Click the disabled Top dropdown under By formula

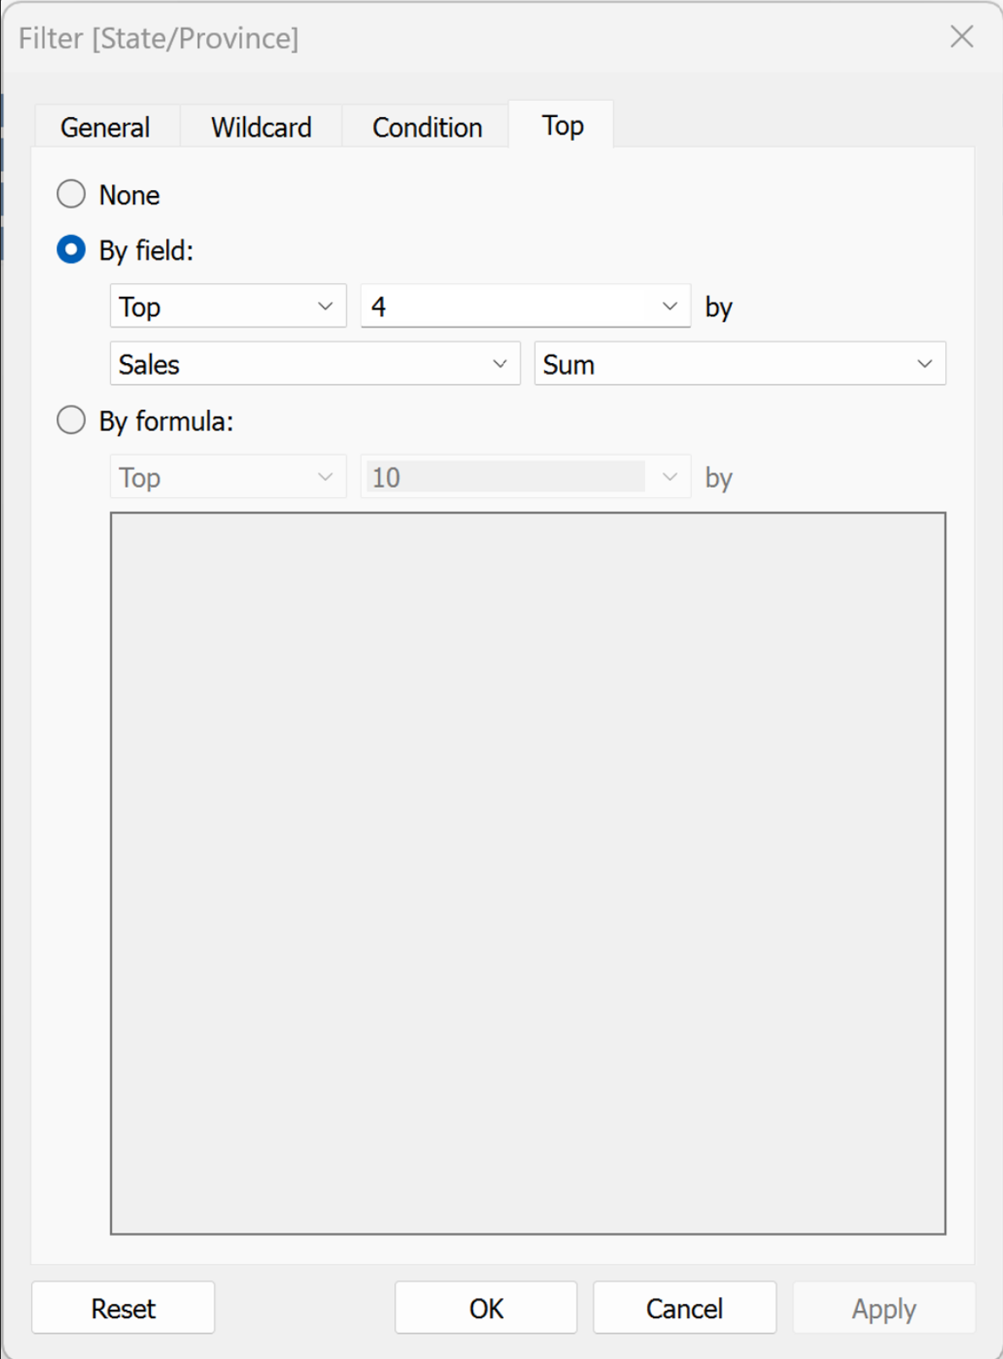click(227, 478)
